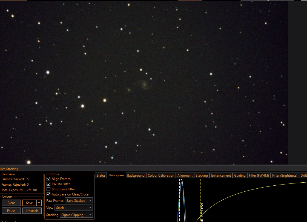This screenshot has width=307, height=222.
Task: Open the Colour Calibration tab
Action: [x=161, y=176]
